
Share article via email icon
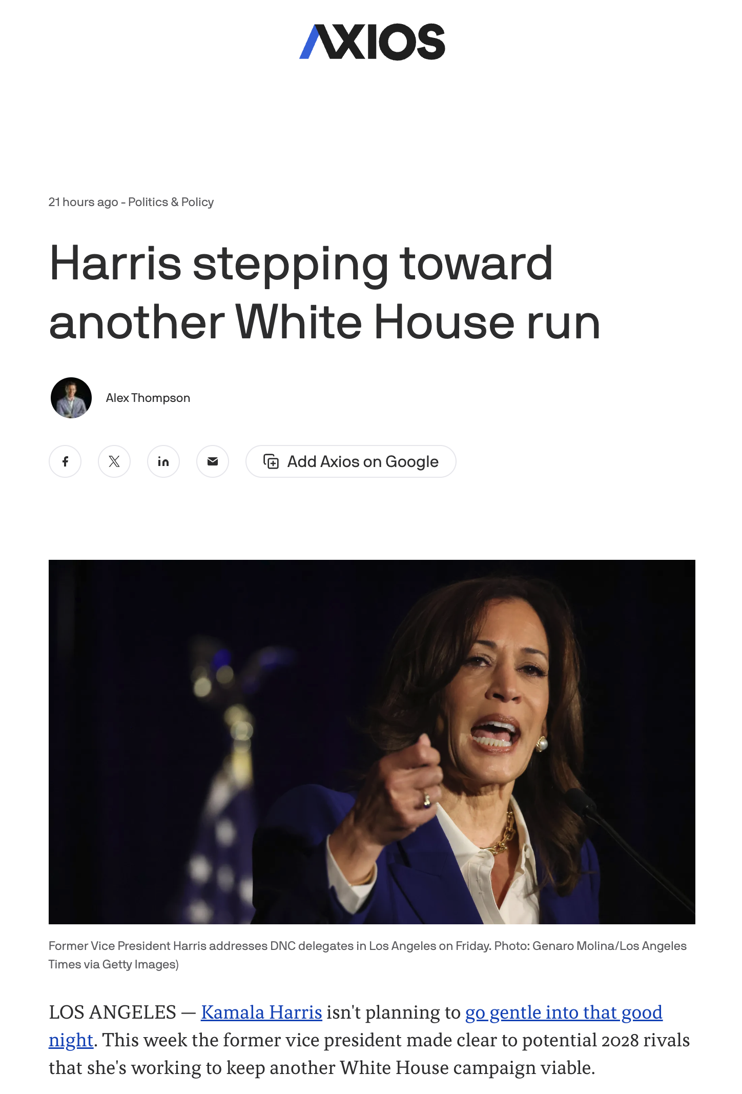click(x=213, y=461)
